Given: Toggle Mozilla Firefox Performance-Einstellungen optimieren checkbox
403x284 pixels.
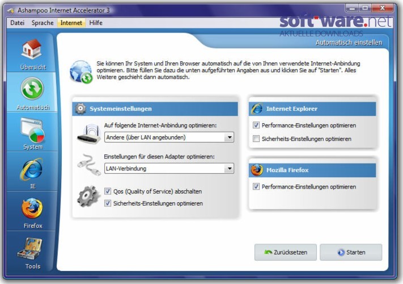Looking at the screenshot, I should point(256,186).
